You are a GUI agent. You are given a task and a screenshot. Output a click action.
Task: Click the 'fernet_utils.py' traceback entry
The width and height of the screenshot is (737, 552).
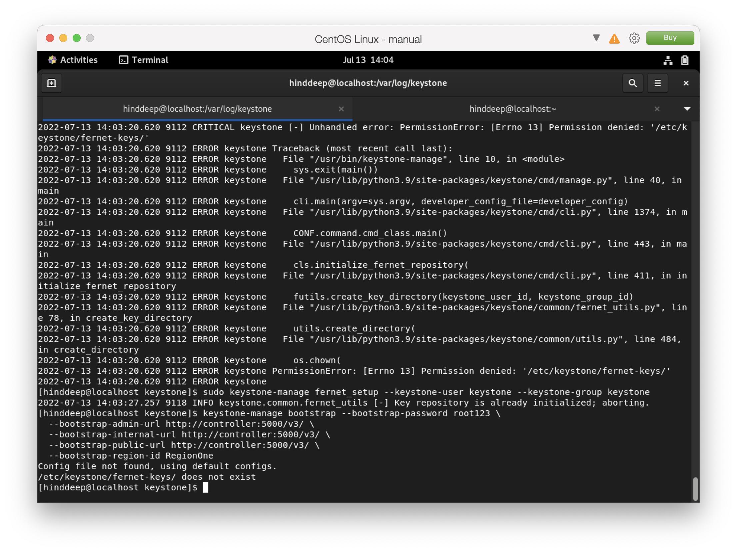pos(363,312)
